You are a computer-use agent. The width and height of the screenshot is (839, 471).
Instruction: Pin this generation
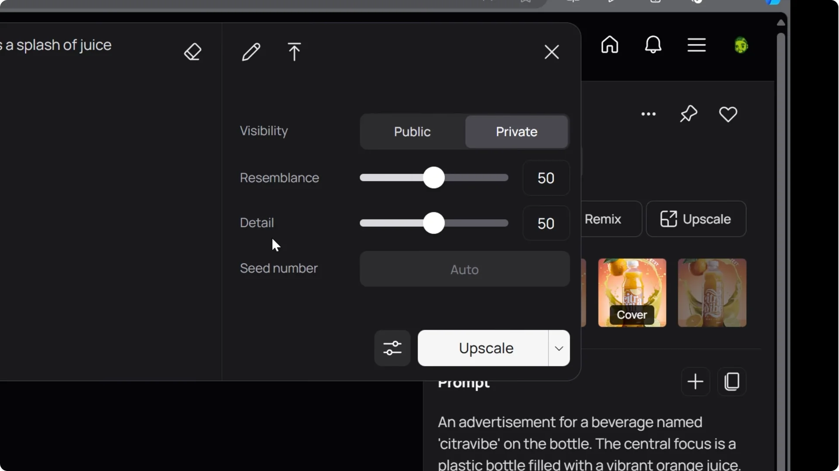click(688, 114)
